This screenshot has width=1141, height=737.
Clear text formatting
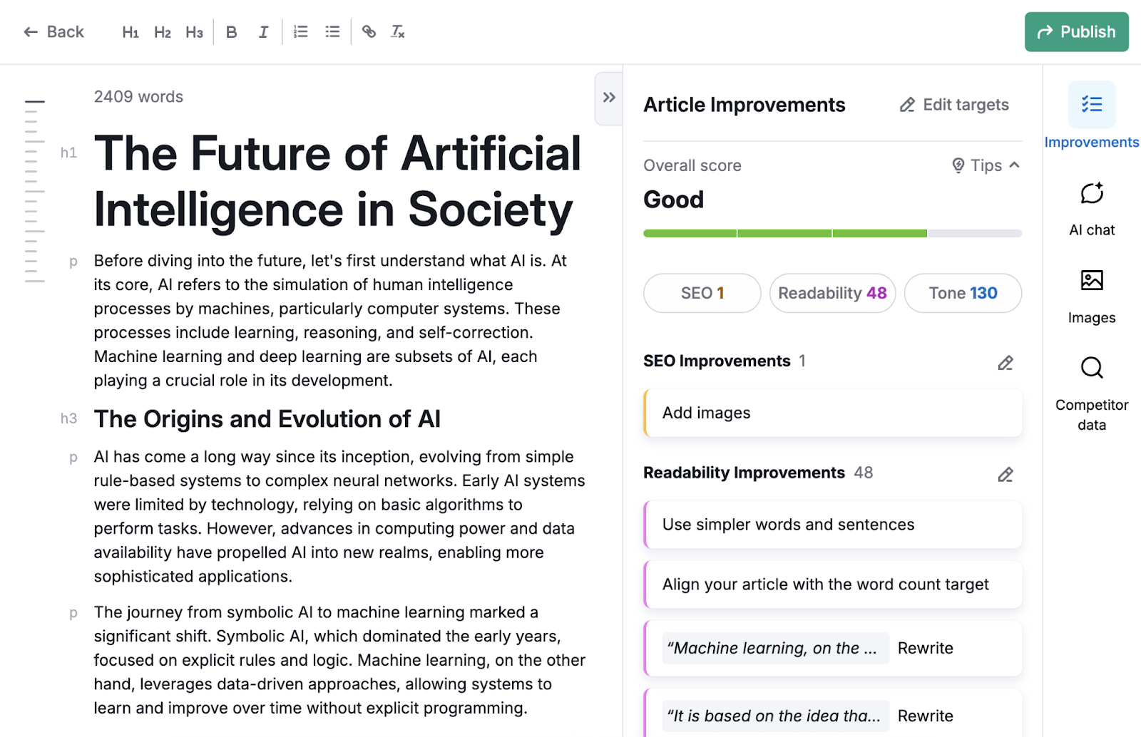click(x=397, y=31)
